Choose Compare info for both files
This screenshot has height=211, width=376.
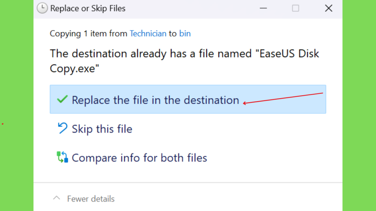[x=139, y=158]
